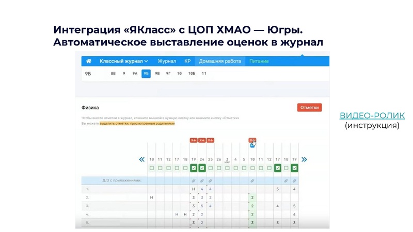Open paperclip attachment in column 18
This screenshot has height=232, width=413.
tap(286, 181)
